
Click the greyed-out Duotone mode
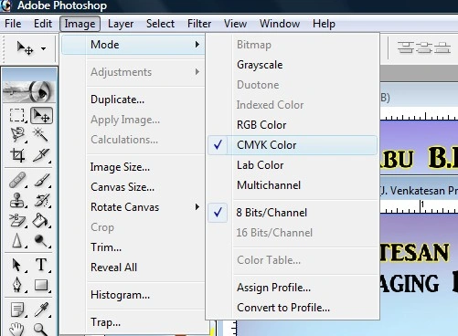[293, 85]
